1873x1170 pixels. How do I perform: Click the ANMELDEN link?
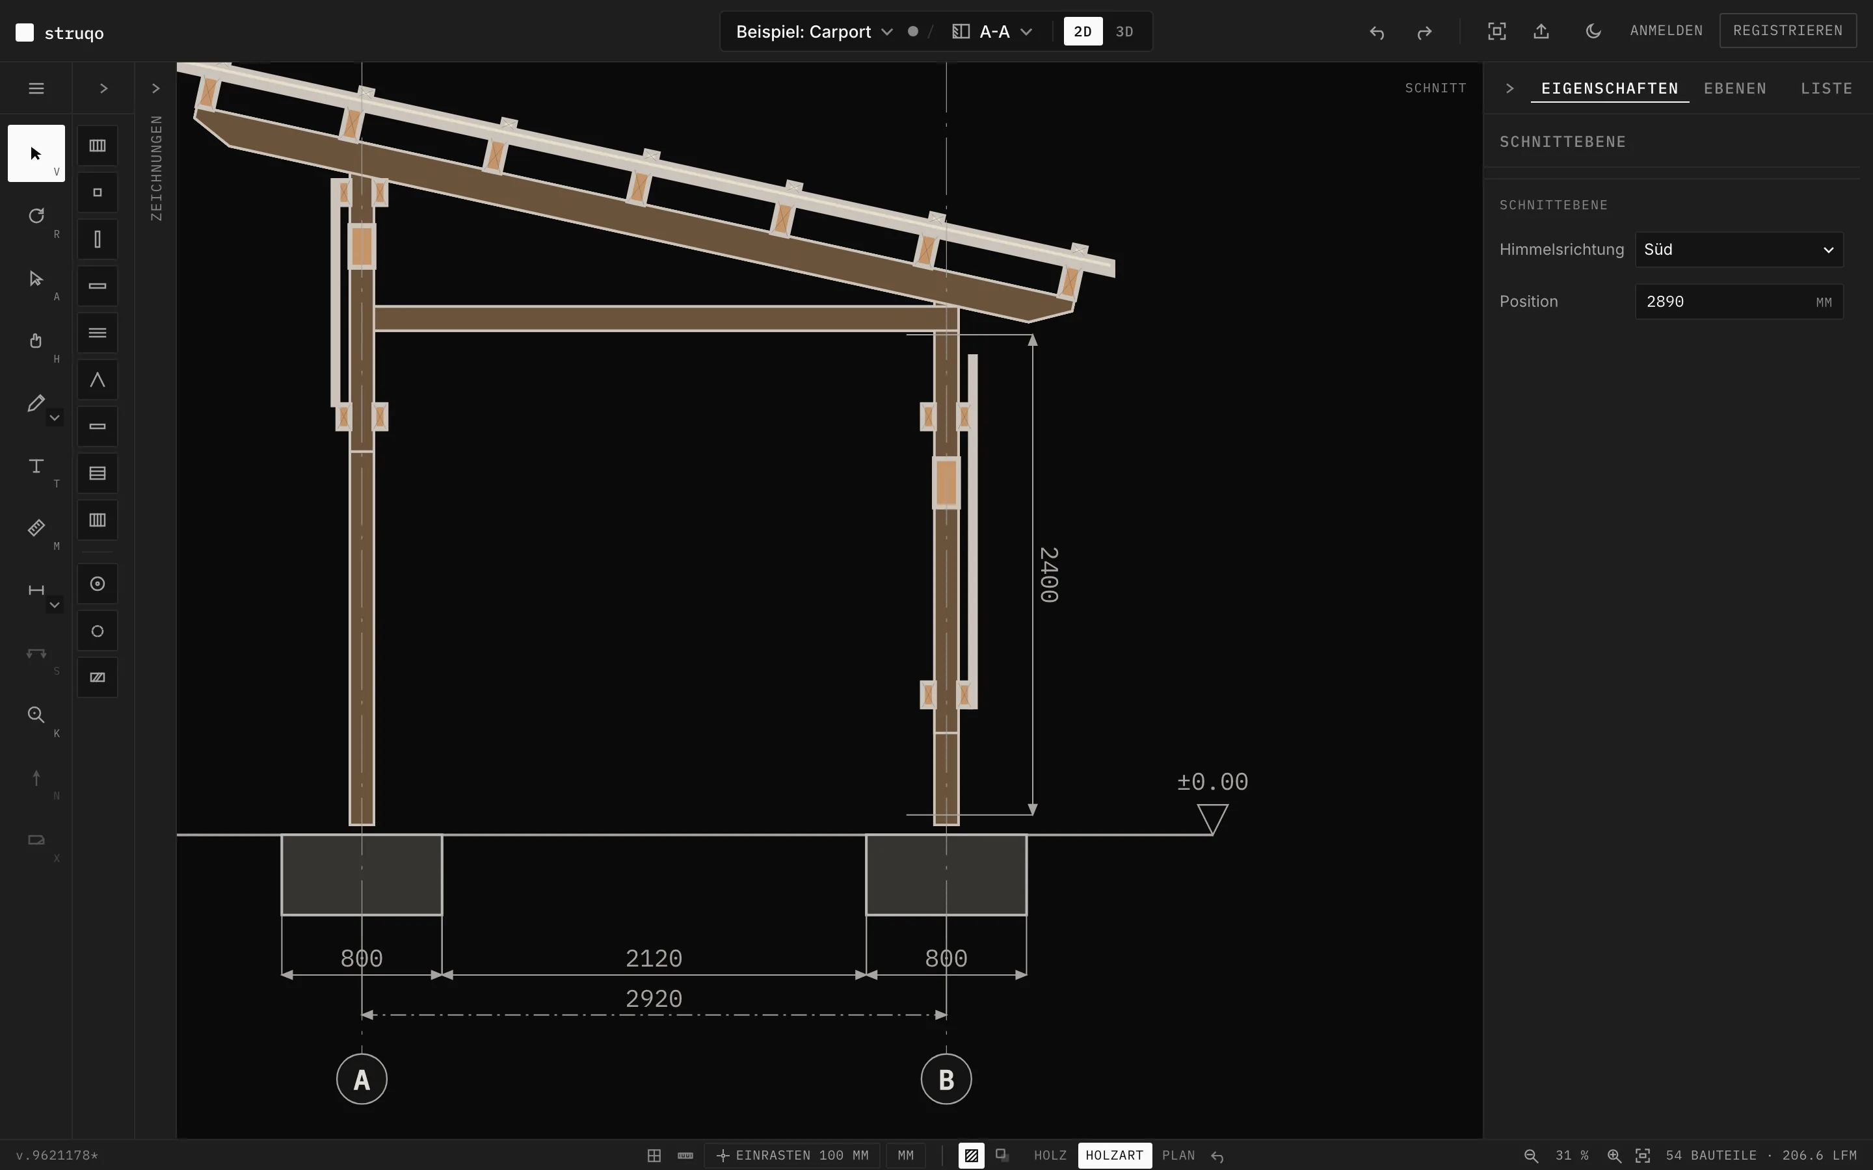tap(1666, 31)
